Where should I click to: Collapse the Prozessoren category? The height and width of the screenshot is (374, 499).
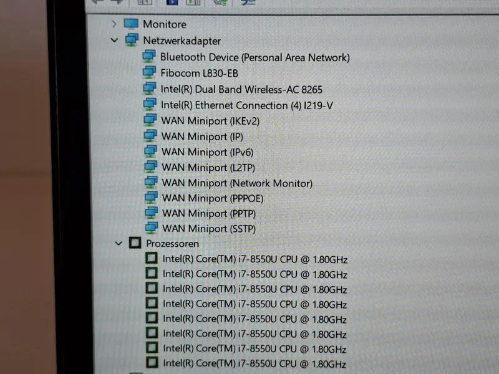[119, 244]
